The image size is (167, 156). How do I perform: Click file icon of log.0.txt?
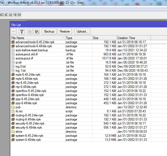pos(13,66)
